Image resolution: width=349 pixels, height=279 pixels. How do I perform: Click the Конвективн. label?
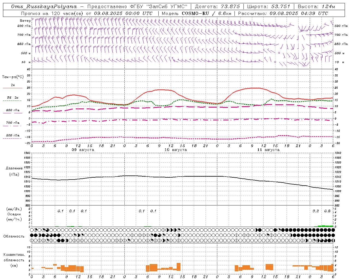pyautogui.click(x=14, y=255)
